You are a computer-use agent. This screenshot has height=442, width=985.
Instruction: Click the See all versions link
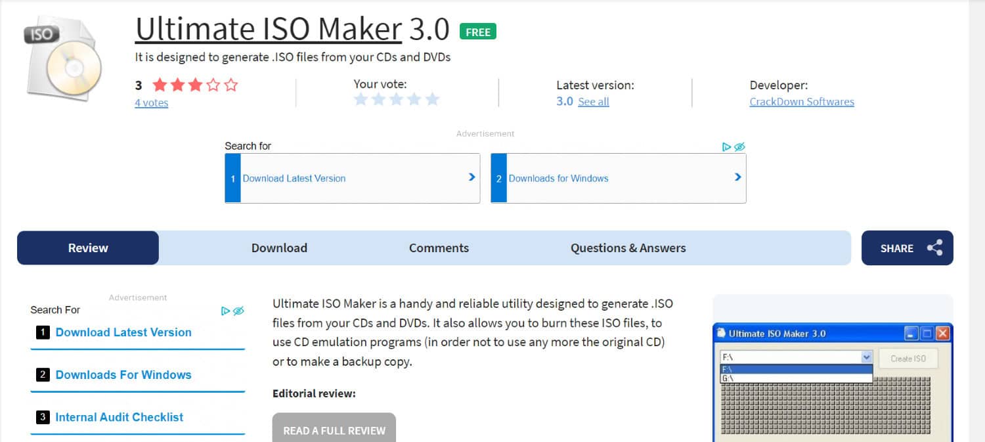[594, 102]
